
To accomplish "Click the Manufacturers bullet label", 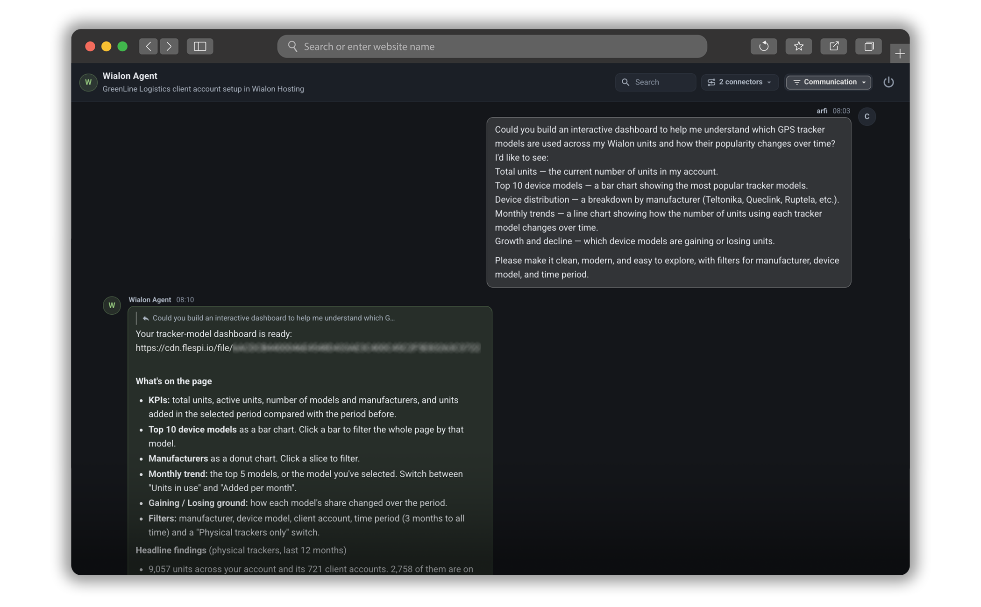I will [178, 459].
